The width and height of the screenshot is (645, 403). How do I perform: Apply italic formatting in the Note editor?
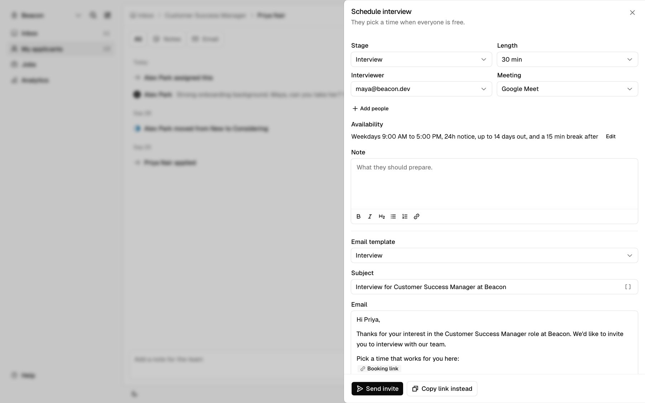[x=370, y=216]
